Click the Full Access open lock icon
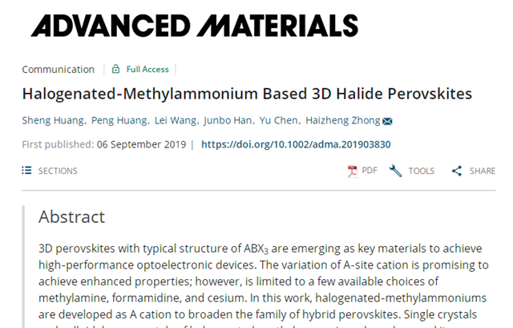 pos(116,70)
